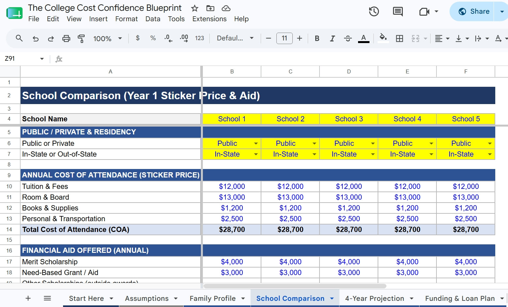
Task: Star this spreadsheet document
Action: pyautogui.click(x=195, y=8)
